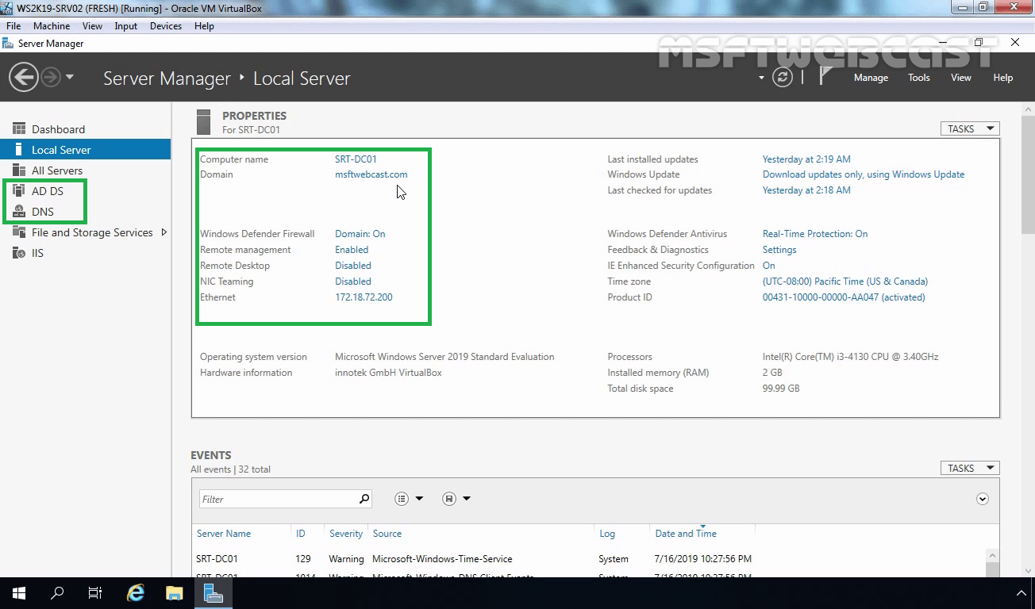Click the Events Filter input field

pyautogui.click(x=278, y=499)
